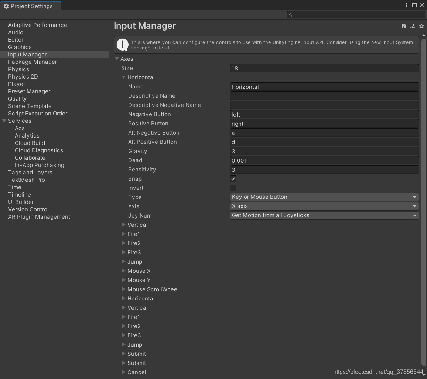Click the info warning exclamation icon
This screenshot has width=427, height=379.
122,45
